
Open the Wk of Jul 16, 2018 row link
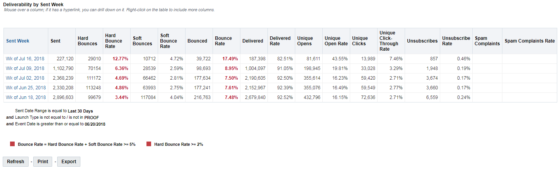(x=25, y=59)
